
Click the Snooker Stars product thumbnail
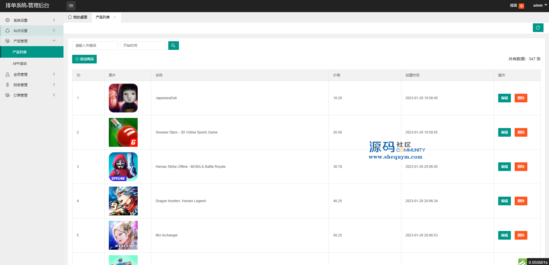click(x=123, y=132)
